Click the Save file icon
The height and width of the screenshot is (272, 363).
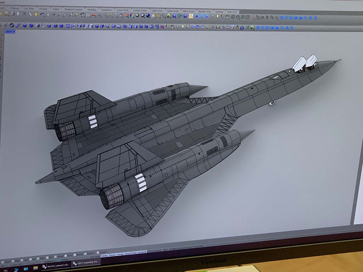point(6,14)
